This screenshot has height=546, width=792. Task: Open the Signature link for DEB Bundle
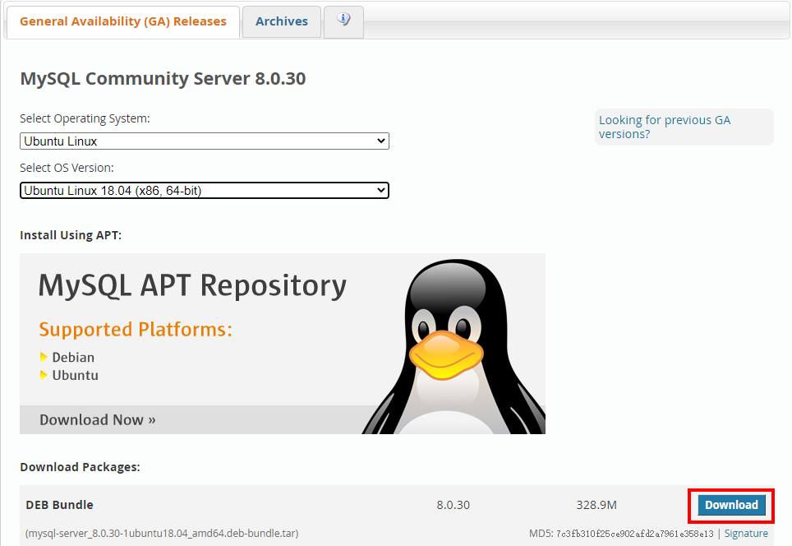[746, 534]
